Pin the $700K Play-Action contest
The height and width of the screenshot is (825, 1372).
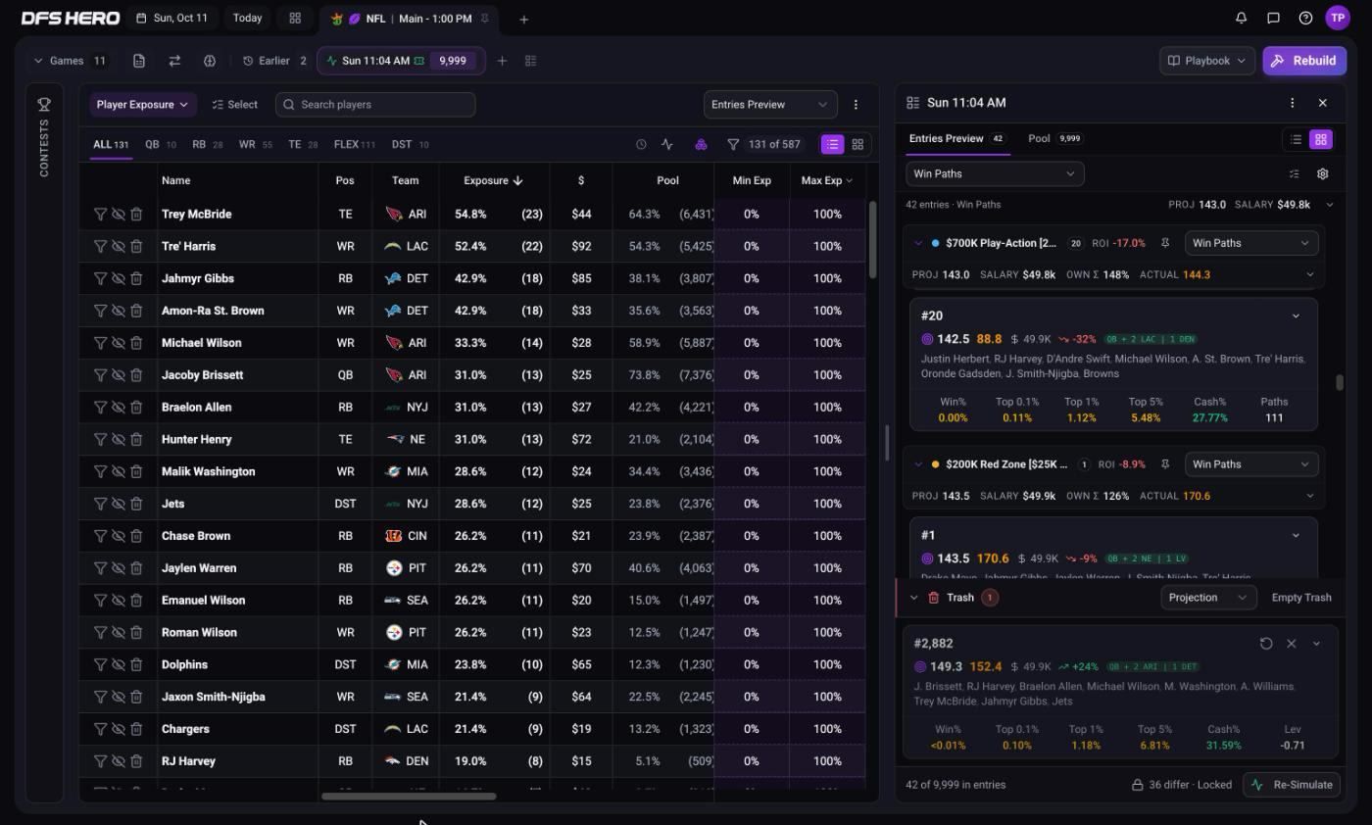(1165, 243)
